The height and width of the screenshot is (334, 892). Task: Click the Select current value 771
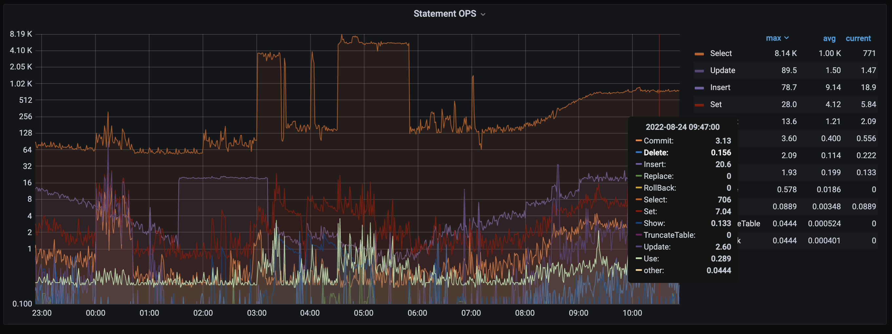pos(869,53)
